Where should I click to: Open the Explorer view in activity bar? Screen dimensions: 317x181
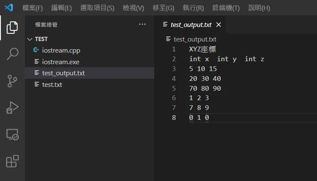(12, 27)
